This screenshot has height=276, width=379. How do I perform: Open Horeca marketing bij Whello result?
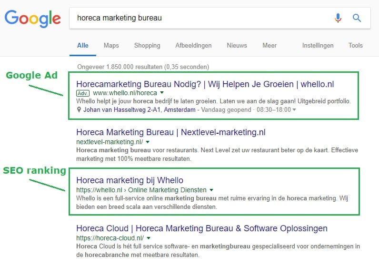(x=130, y=180)
